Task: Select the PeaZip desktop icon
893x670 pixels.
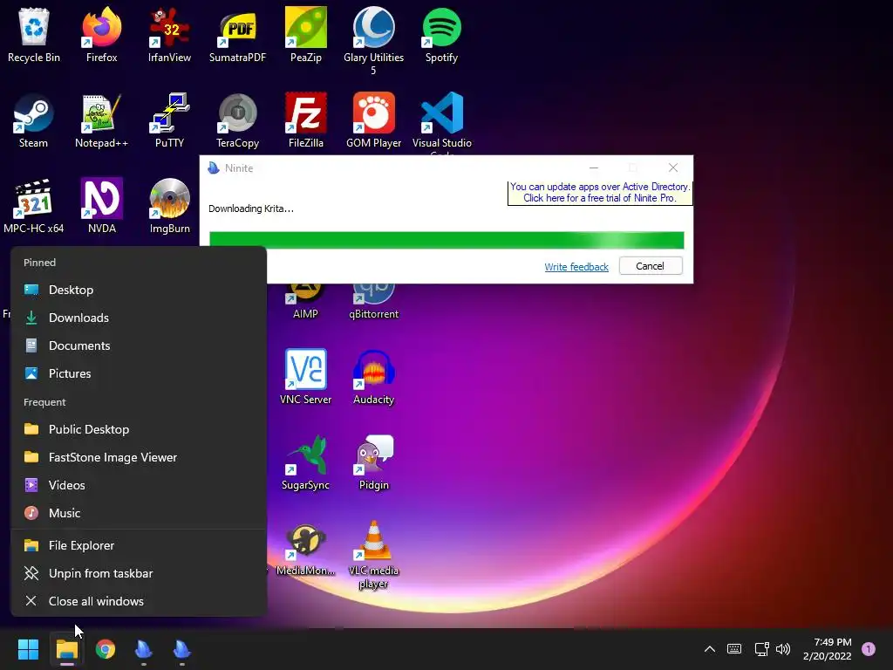Action: 306,35
